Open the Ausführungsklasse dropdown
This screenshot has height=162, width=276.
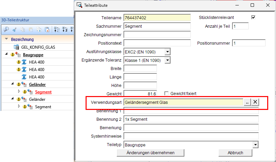167,52
